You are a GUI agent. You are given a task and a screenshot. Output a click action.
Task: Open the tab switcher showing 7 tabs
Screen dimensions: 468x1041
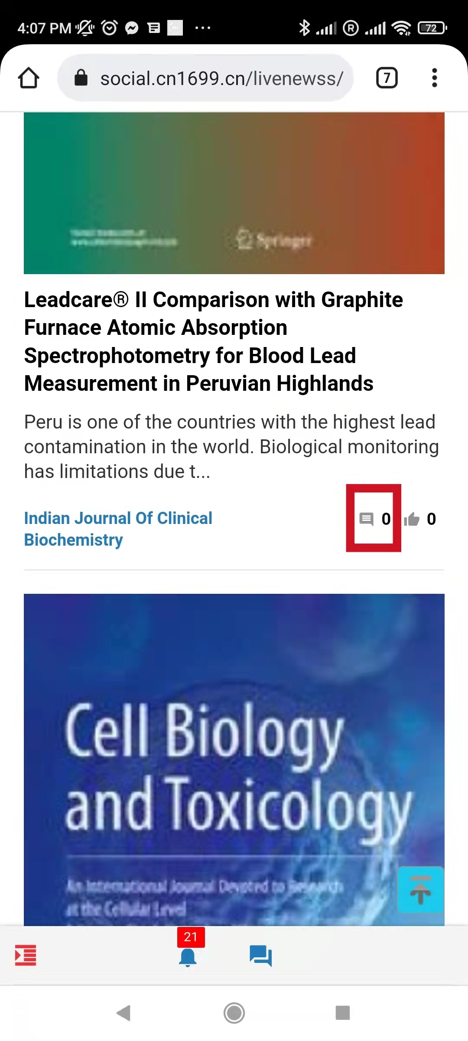(387, 78)
